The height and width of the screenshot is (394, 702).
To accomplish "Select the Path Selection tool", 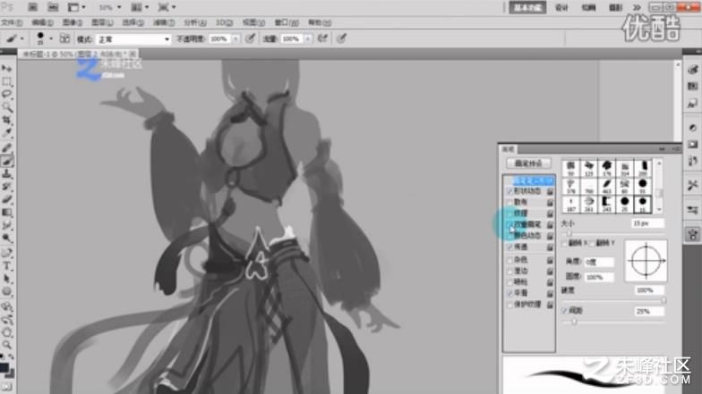I will (x=7, y=279).
